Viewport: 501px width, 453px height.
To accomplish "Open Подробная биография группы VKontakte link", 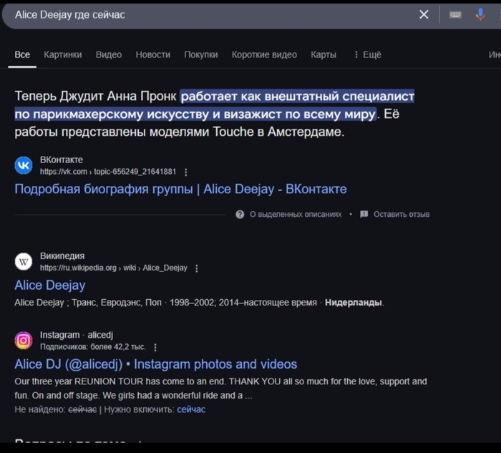I will (180, 189).
